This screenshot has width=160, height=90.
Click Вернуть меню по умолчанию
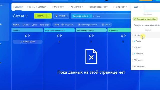[147, 25]
